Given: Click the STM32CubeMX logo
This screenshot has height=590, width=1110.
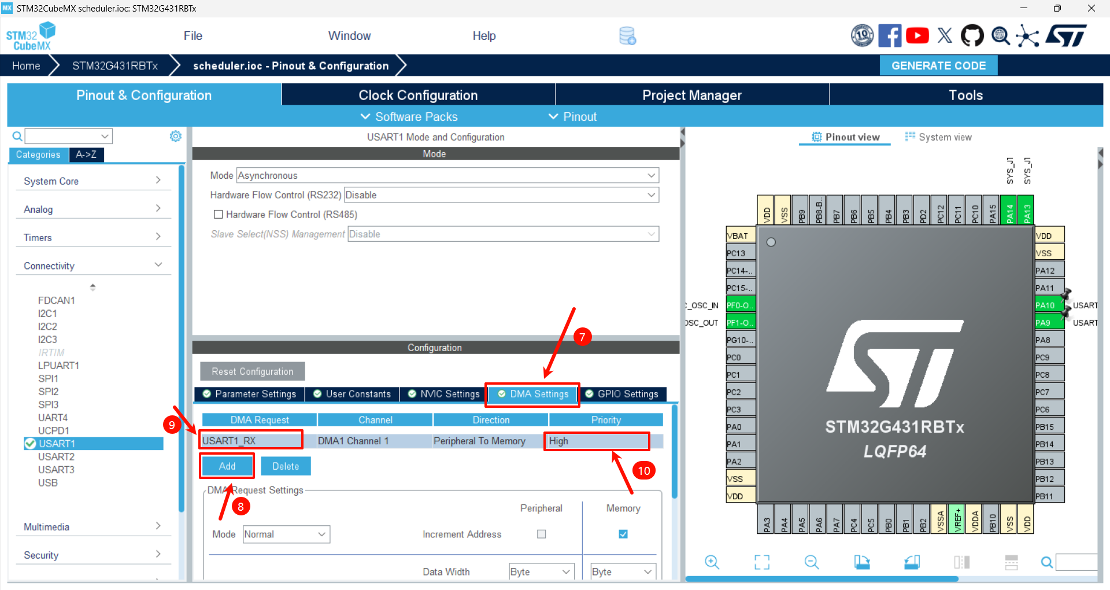Looking at the screenshot, I should click(x=31, y=36).
